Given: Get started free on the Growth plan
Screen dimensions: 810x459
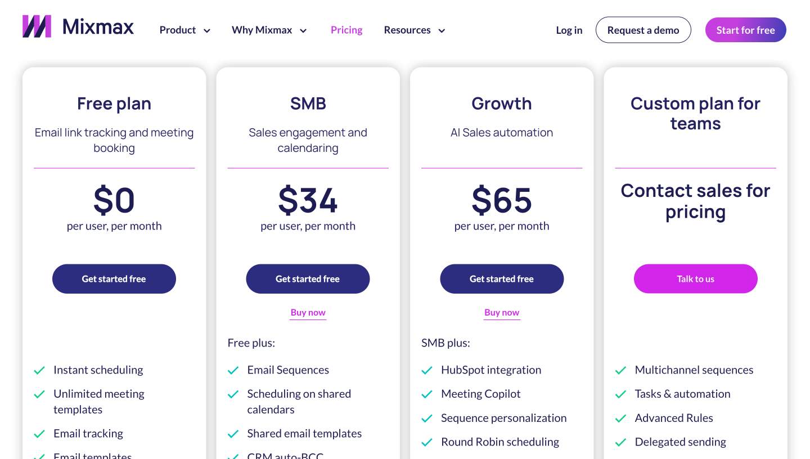Looking at the screenshot, I should click(x=502, y=278).
